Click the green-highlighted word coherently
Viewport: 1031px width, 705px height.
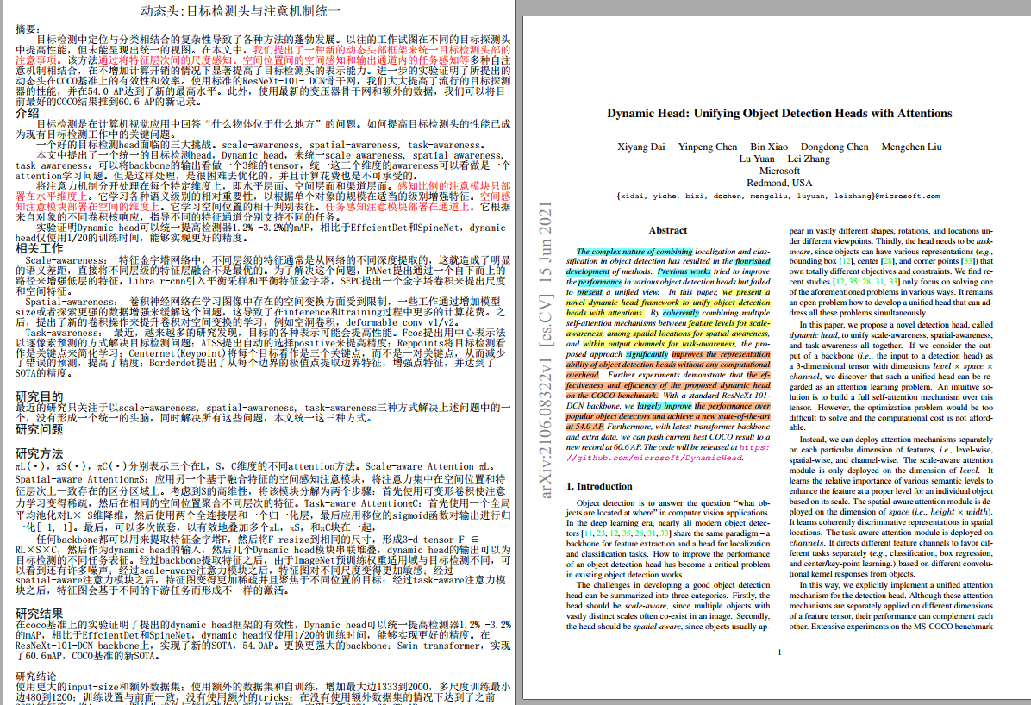pos(680,313)
